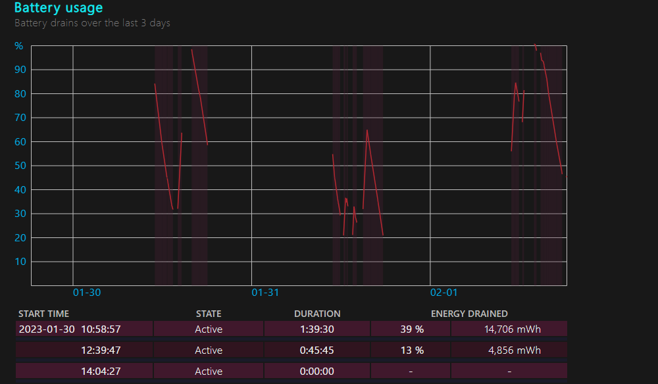Click the 4,856 mWh value
This screenshot has height=384, width=658.
pyautogui.click(x=515, y=350)
